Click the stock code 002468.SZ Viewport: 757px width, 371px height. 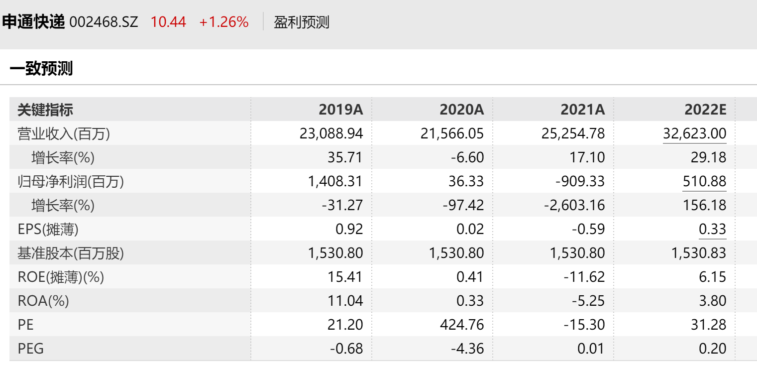pos(104,22)
